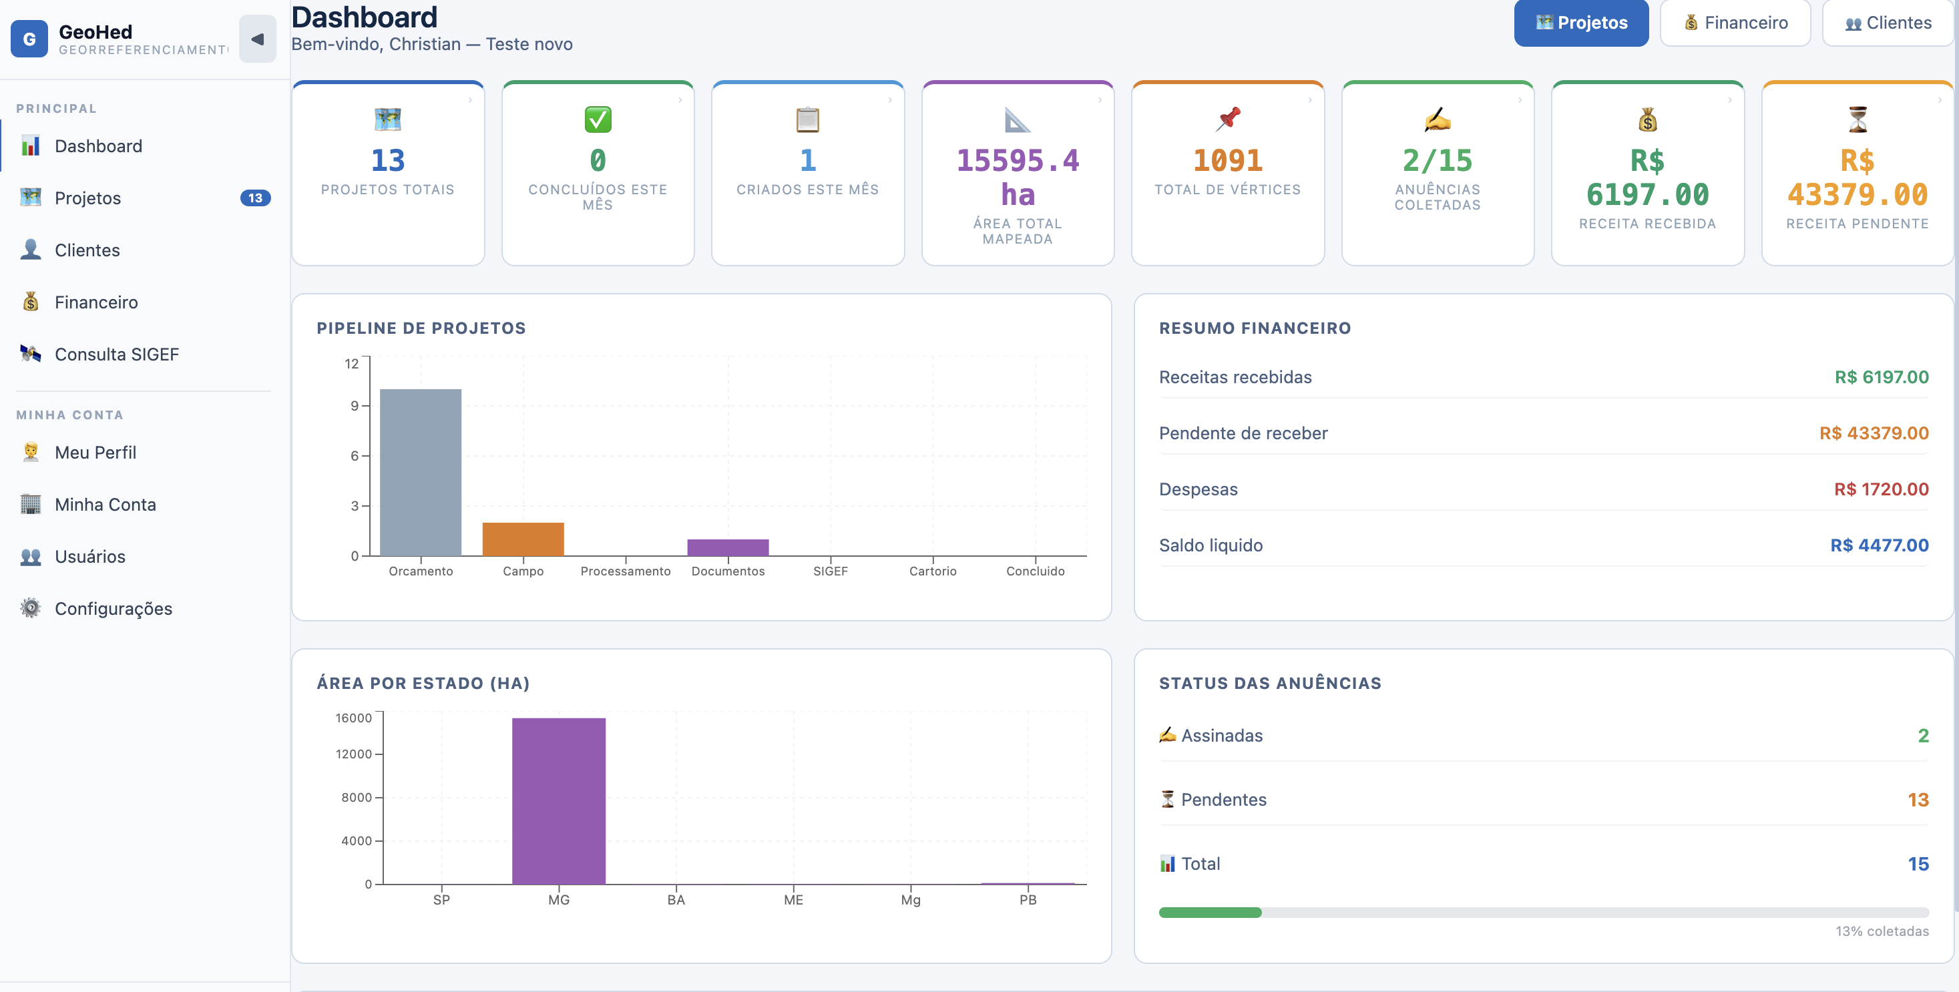
Task: Click the '13% coletadas' label
Action: click(x=1882, y=931)
